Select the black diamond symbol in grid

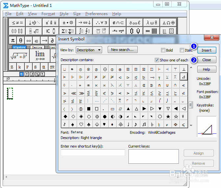(65, 117)
